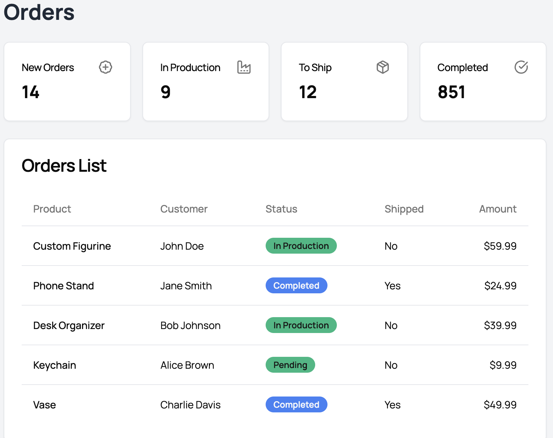Sort the table by Amount column
The image size is (553, 438).
[x=498, y=209]
